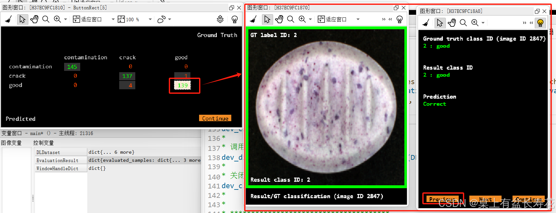Toggle light bulb in ButtonRect[5] window
This screenshot has height=213, width=556.
point(235,19)
